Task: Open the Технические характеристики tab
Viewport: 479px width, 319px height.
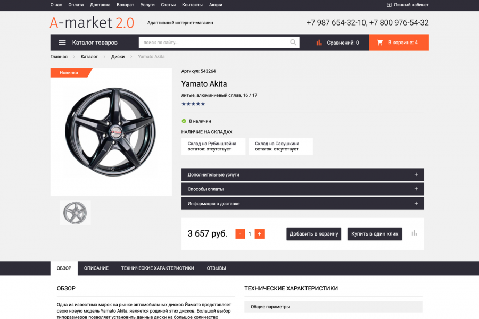Action: [x=158, y=268]
